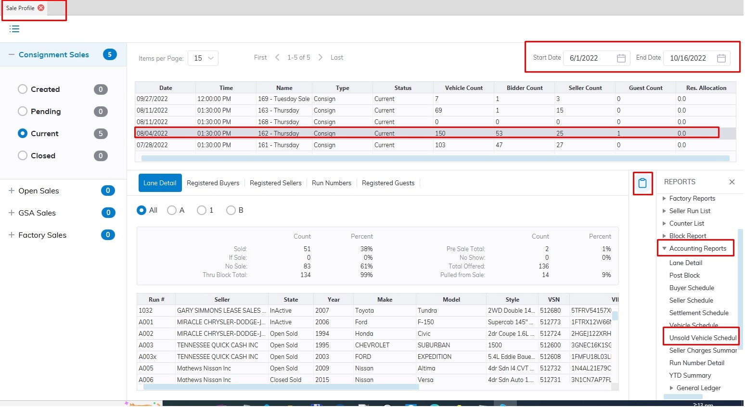
Task: Expand the Open Sales section
Action: click(12, 191)
